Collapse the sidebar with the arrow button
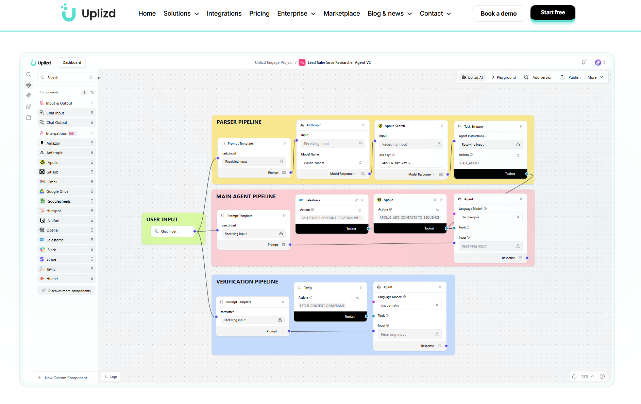 point(99,78)
